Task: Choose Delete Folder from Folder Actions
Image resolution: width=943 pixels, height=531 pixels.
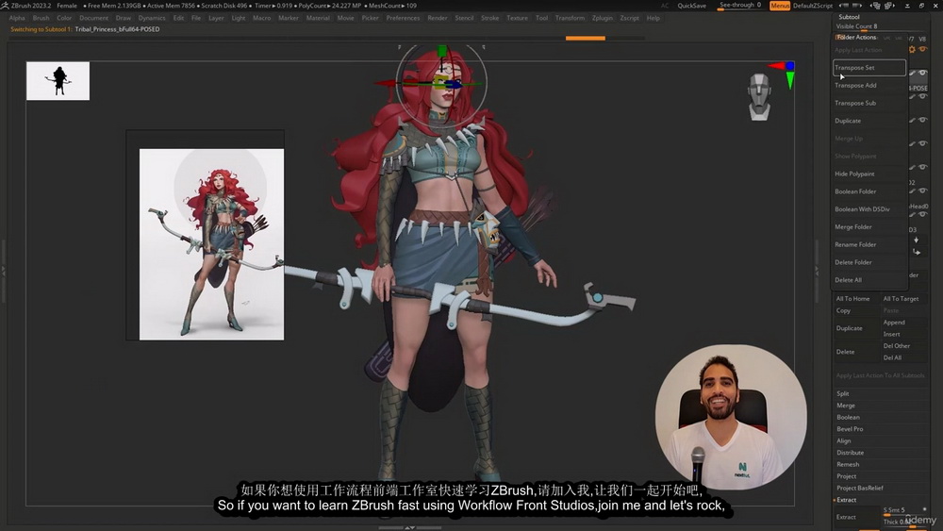Action: tap(869, 262)
